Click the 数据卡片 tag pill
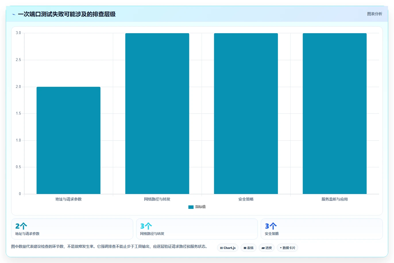The width and height of the screenshot is (394, 263). 287,248
